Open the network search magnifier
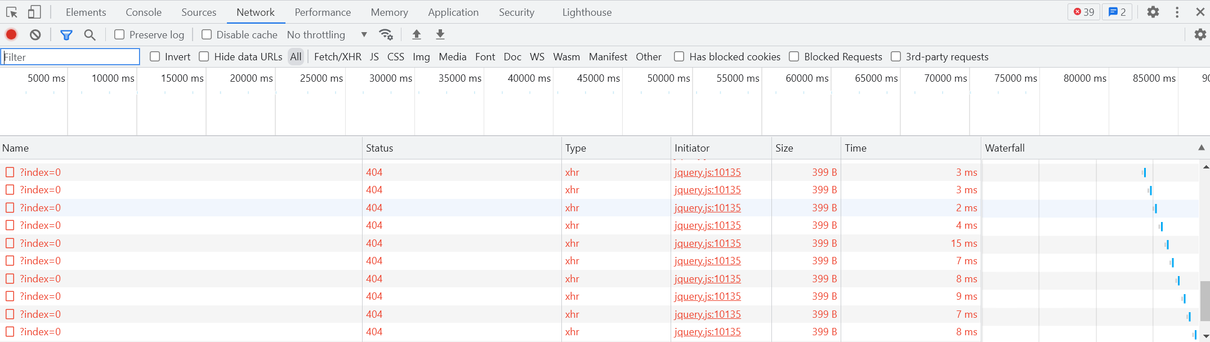 tap(90, 35)
